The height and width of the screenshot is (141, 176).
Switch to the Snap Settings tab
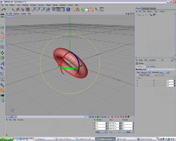[151, 66]
